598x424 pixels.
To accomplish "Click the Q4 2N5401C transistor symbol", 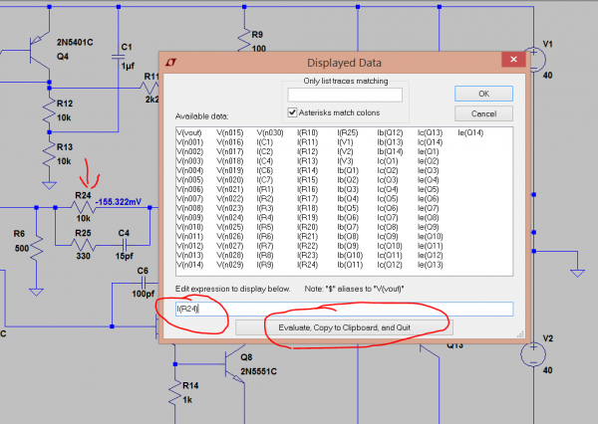I will point(40,50).
